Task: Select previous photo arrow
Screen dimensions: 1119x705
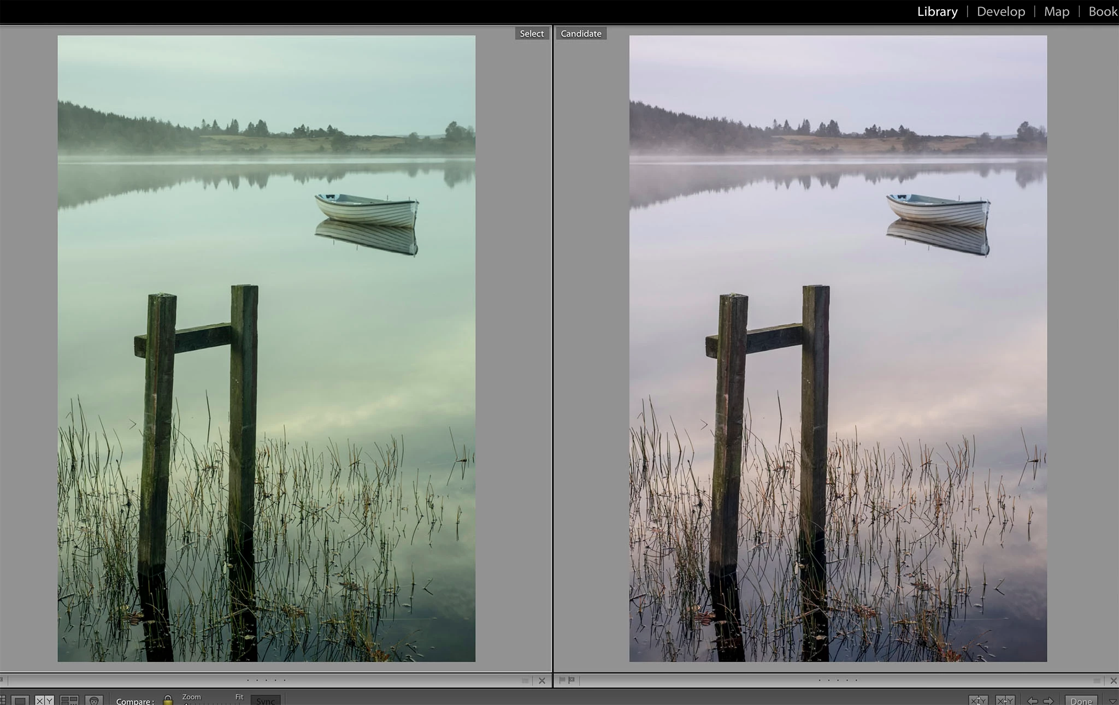Action: click(1032, 701)
